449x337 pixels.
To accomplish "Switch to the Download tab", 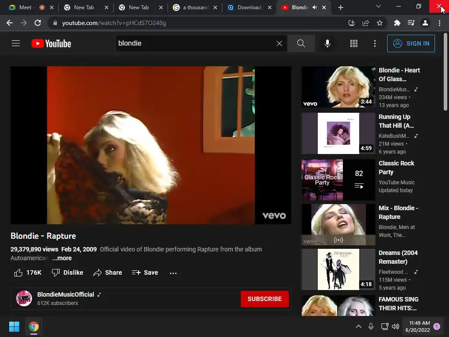I will click(249, 7).
